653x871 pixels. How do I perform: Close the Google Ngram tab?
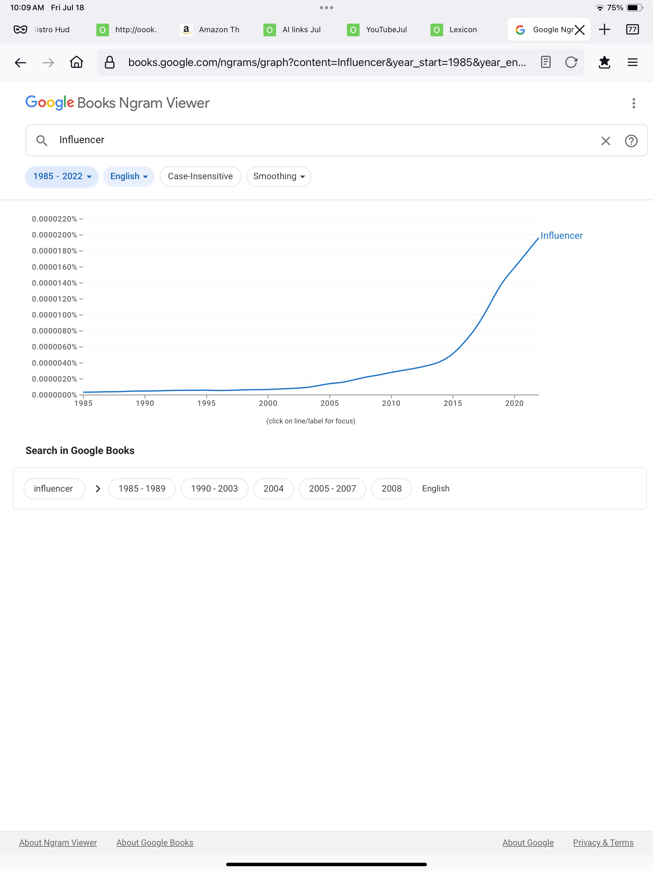coord(579,30)
